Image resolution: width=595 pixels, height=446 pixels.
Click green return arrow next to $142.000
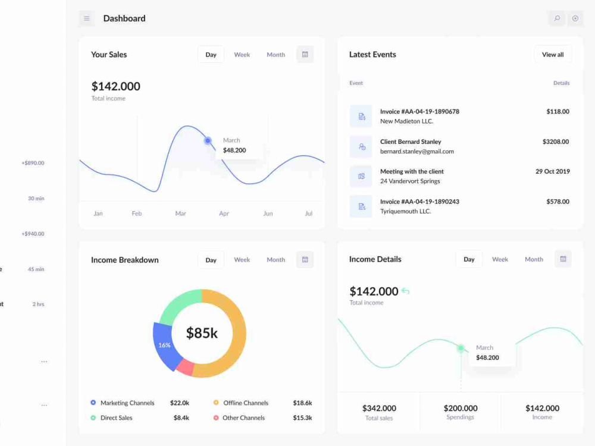click(x=406, y=291)
